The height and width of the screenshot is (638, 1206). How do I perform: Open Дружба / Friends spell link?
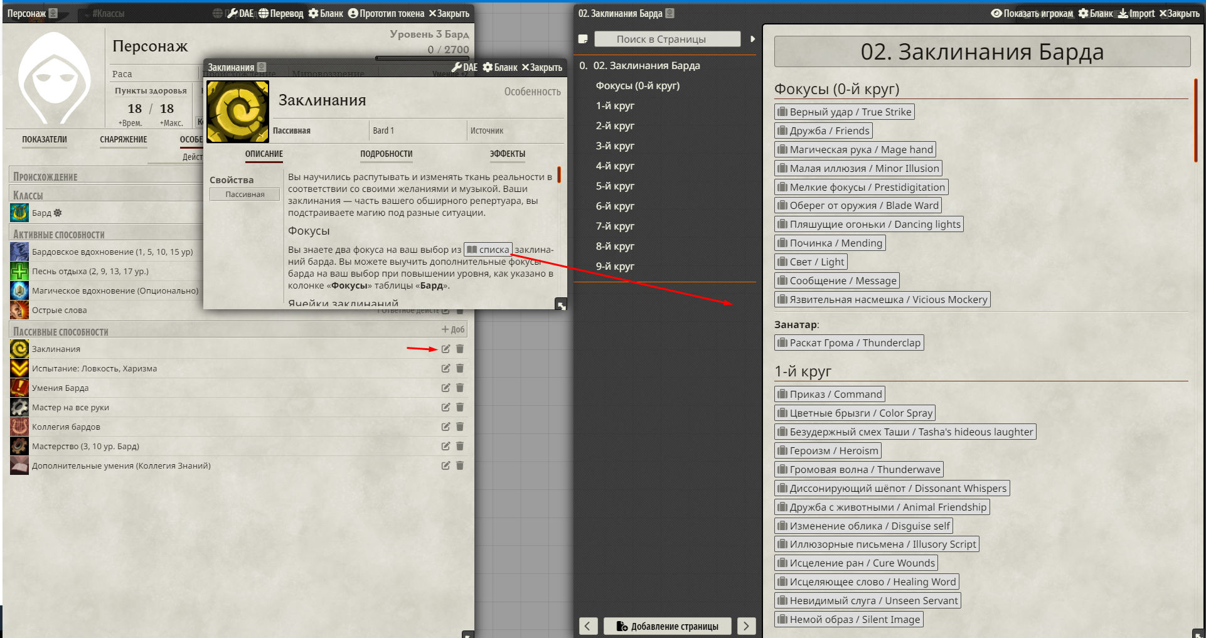824,130
